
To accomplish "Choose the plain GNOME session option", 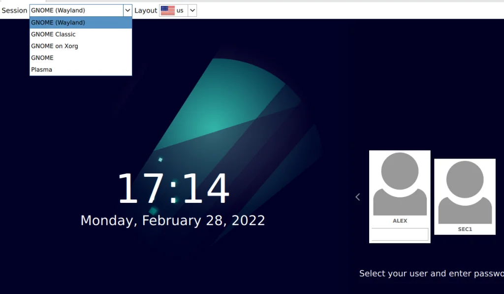I will (x=41, y=58).
